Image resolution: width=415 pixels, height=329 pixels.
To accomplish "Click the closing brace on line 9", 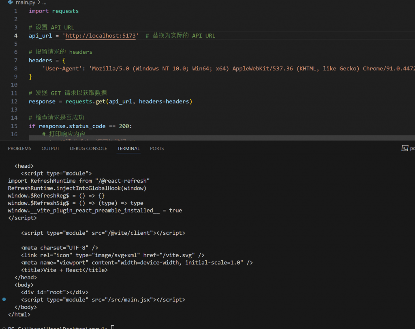I will click(x=30, y=77).
